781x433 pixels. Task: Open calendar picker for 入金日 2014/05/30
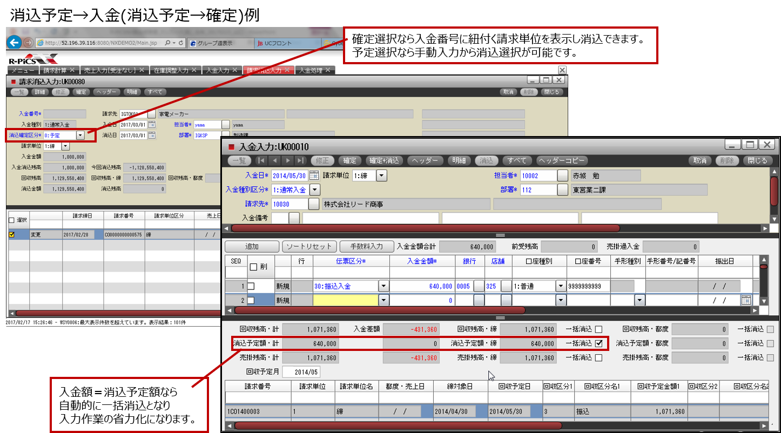point(314,175)
